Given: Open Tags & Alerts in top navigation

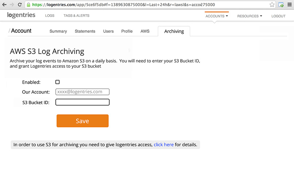Looking at the screenshot, I should coord(76,16).
